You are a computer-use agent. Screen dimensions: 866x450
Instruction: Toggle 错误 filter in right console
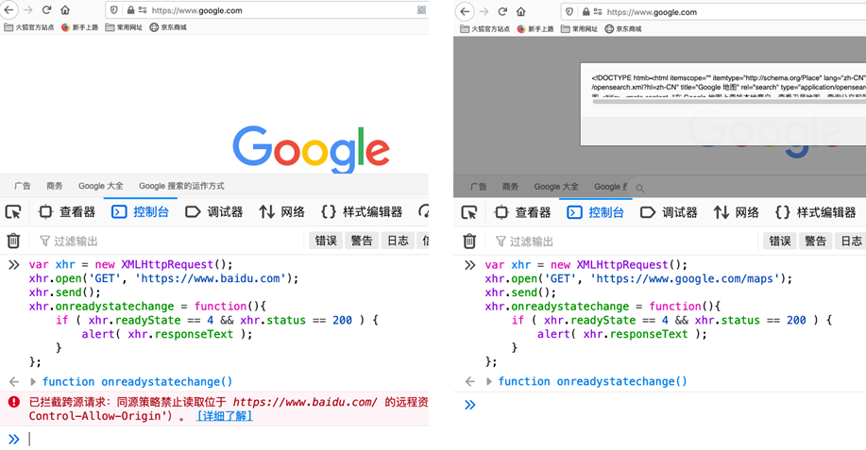(x=780, y=241)
